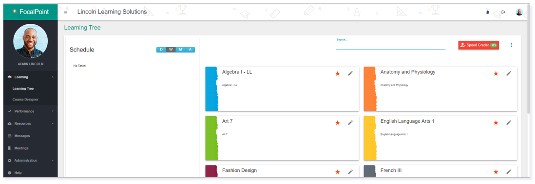Image resolution: width=535 pixels, height=184 pixels.
Task: Toggle favorite star on Fashion Design card
Action: pyautogui.click(x=338, y=172)
